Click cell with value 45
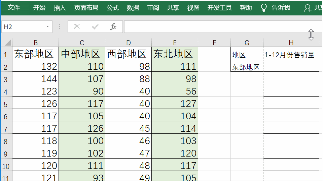The image size is (323, 181). coord(128,128)
